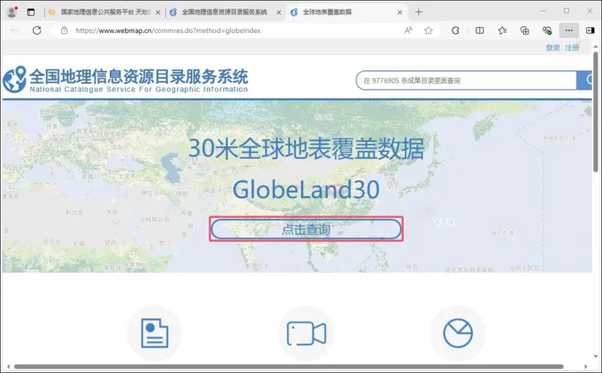
Task: Close the 全国地理信息资源目录服务系统 tab
Action: 278,12
